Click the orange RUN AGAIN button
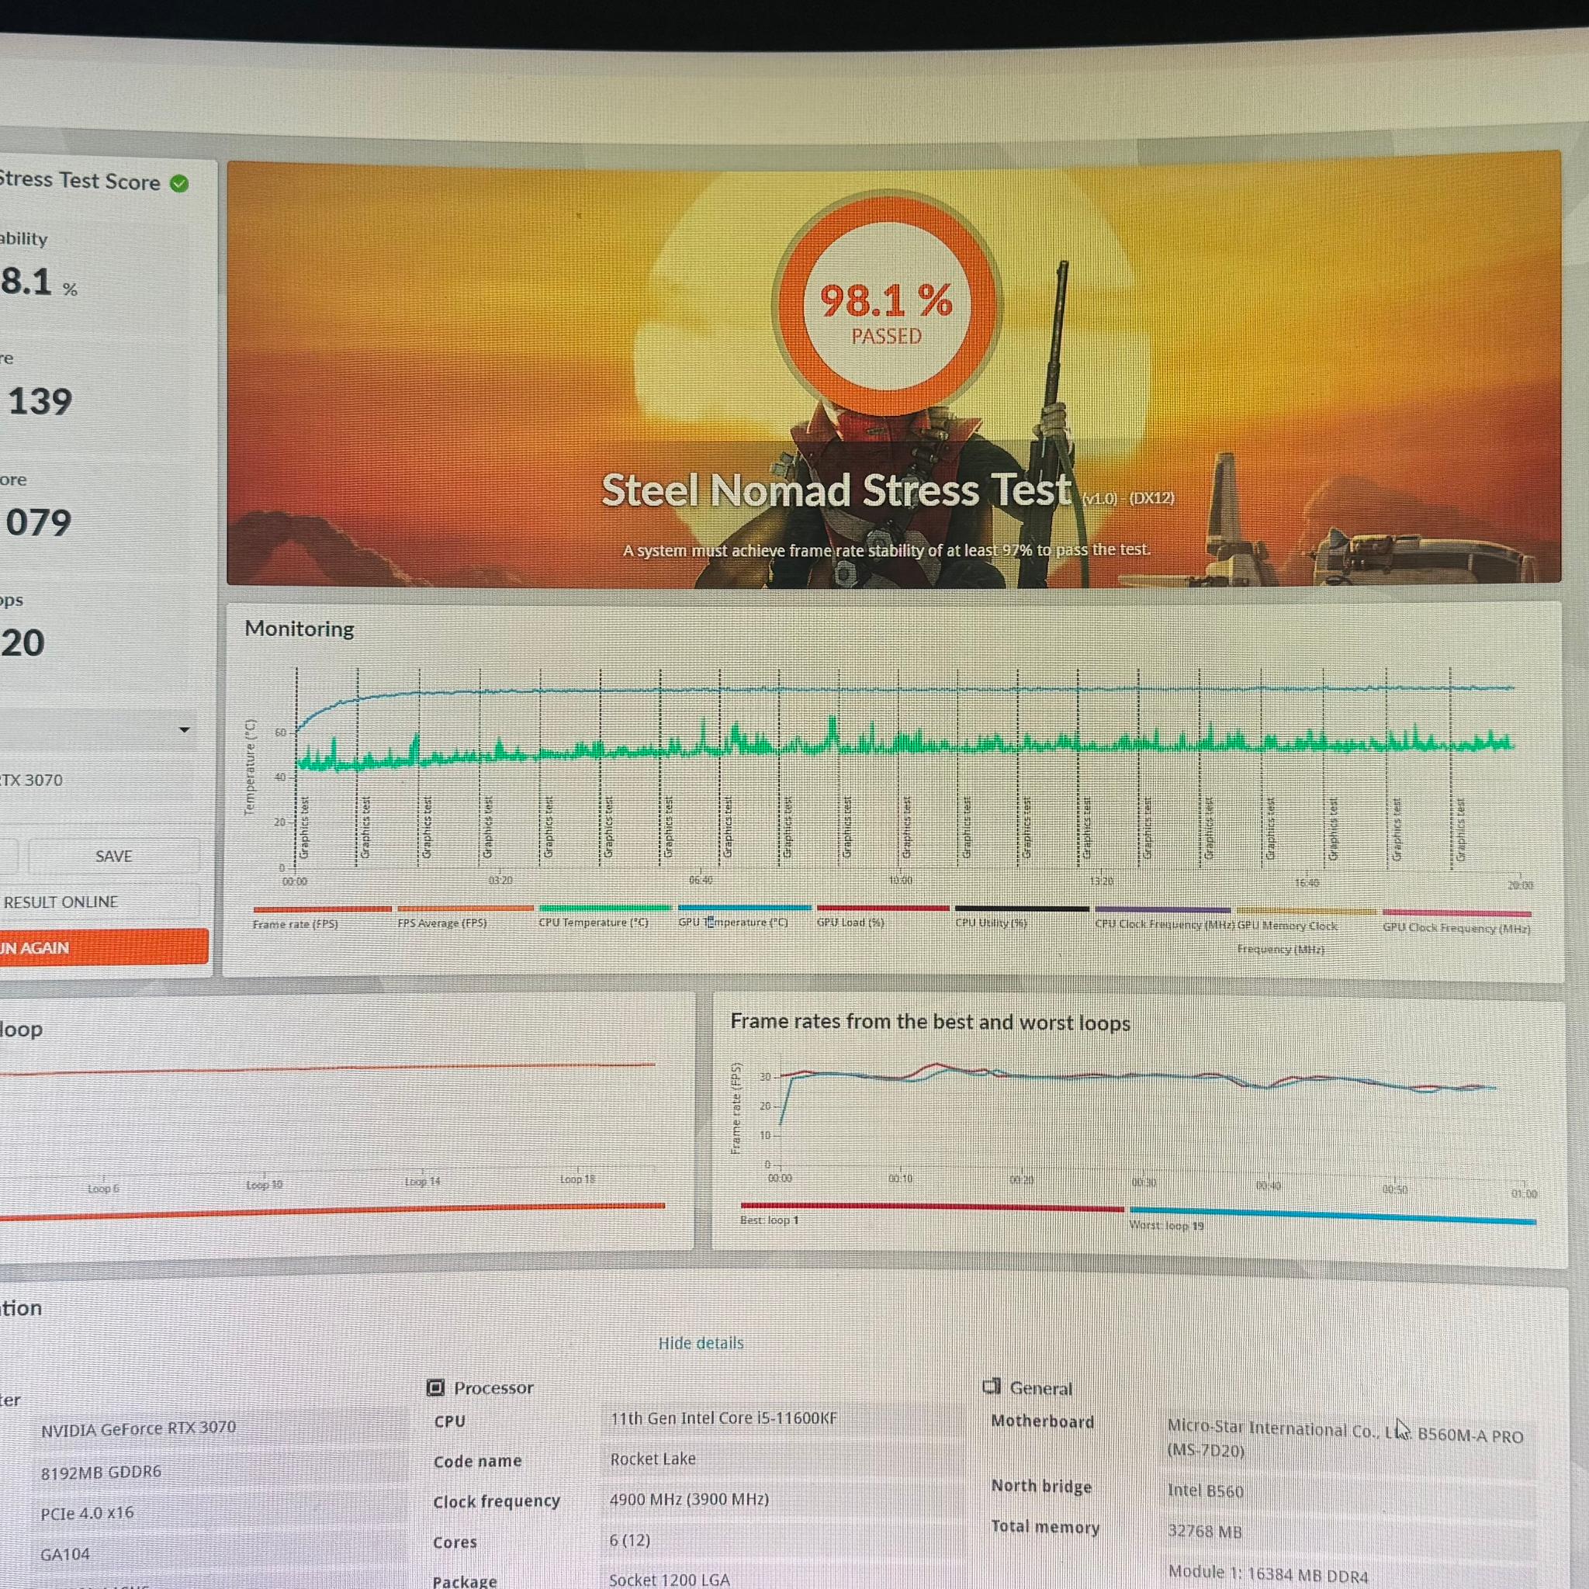The height and width of the screenshot is (1589, 1589). click(104, 947)
